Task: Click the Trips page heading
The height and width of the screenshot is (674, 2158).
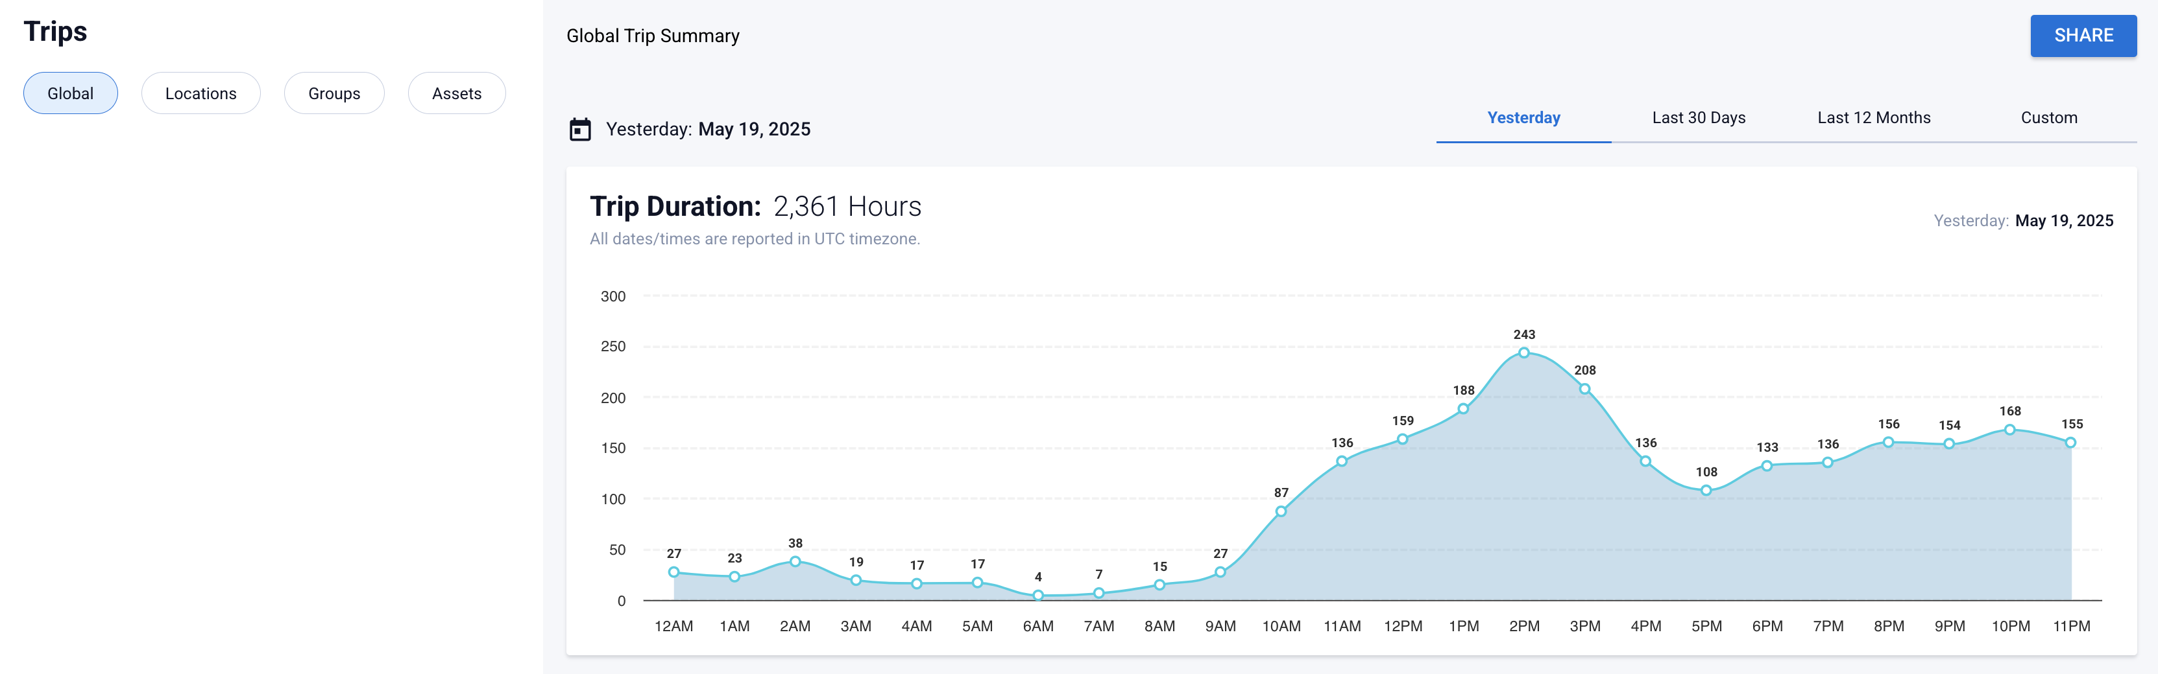Action: (x=55, y=32)
